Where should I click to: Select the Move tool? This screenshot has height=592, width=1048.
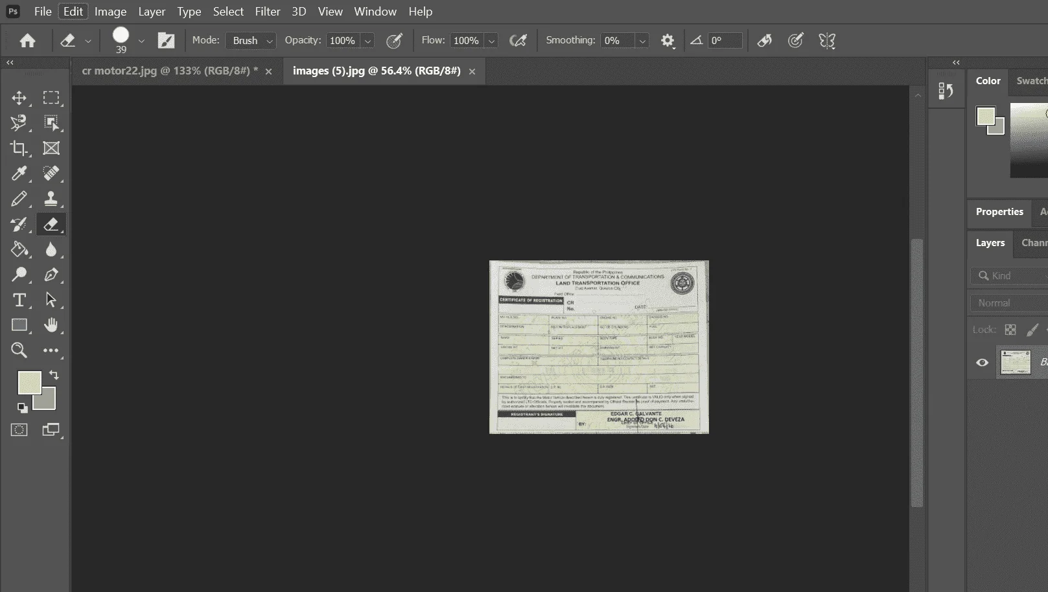pyautogui.click(x=19, y=98)
